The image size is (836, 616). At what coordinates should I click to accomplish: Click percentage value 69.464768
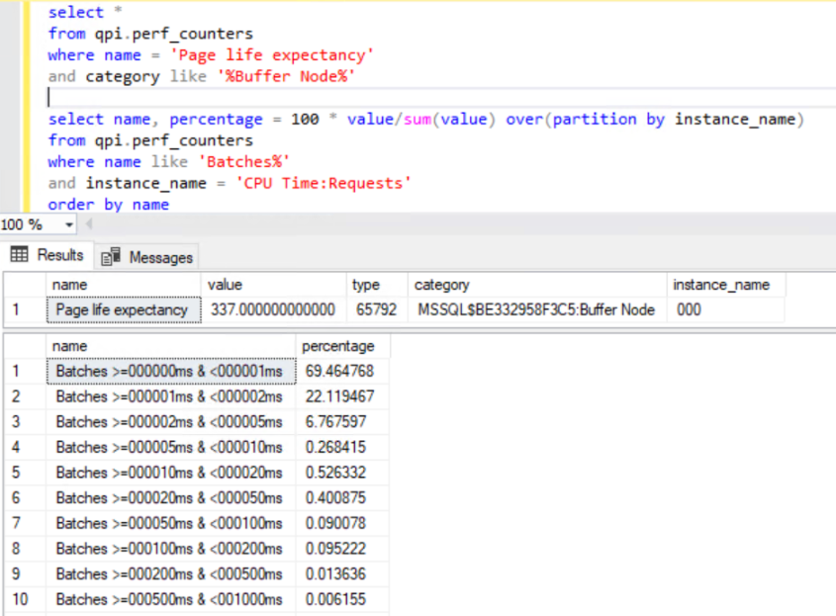(342, 371)
